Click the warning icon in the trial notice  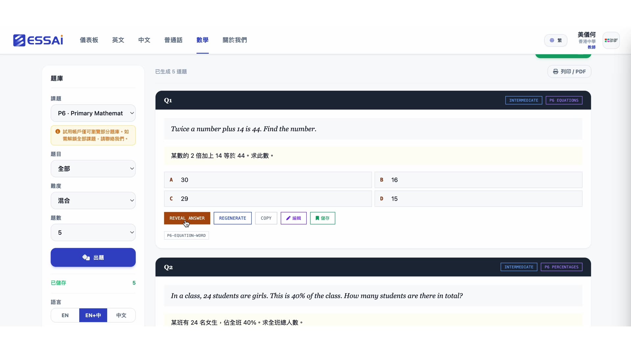tap(58, 131)
